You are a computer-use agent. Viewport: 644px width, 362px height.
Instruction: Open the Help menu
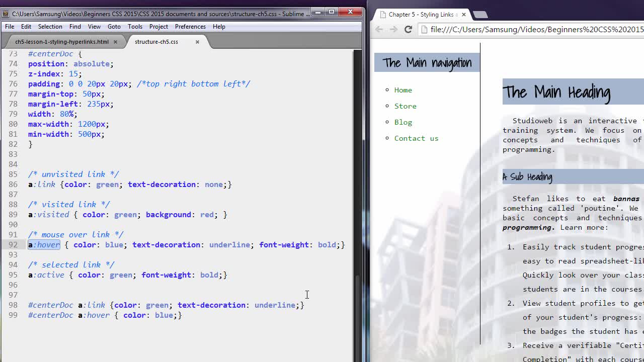[x=219, y=27]
